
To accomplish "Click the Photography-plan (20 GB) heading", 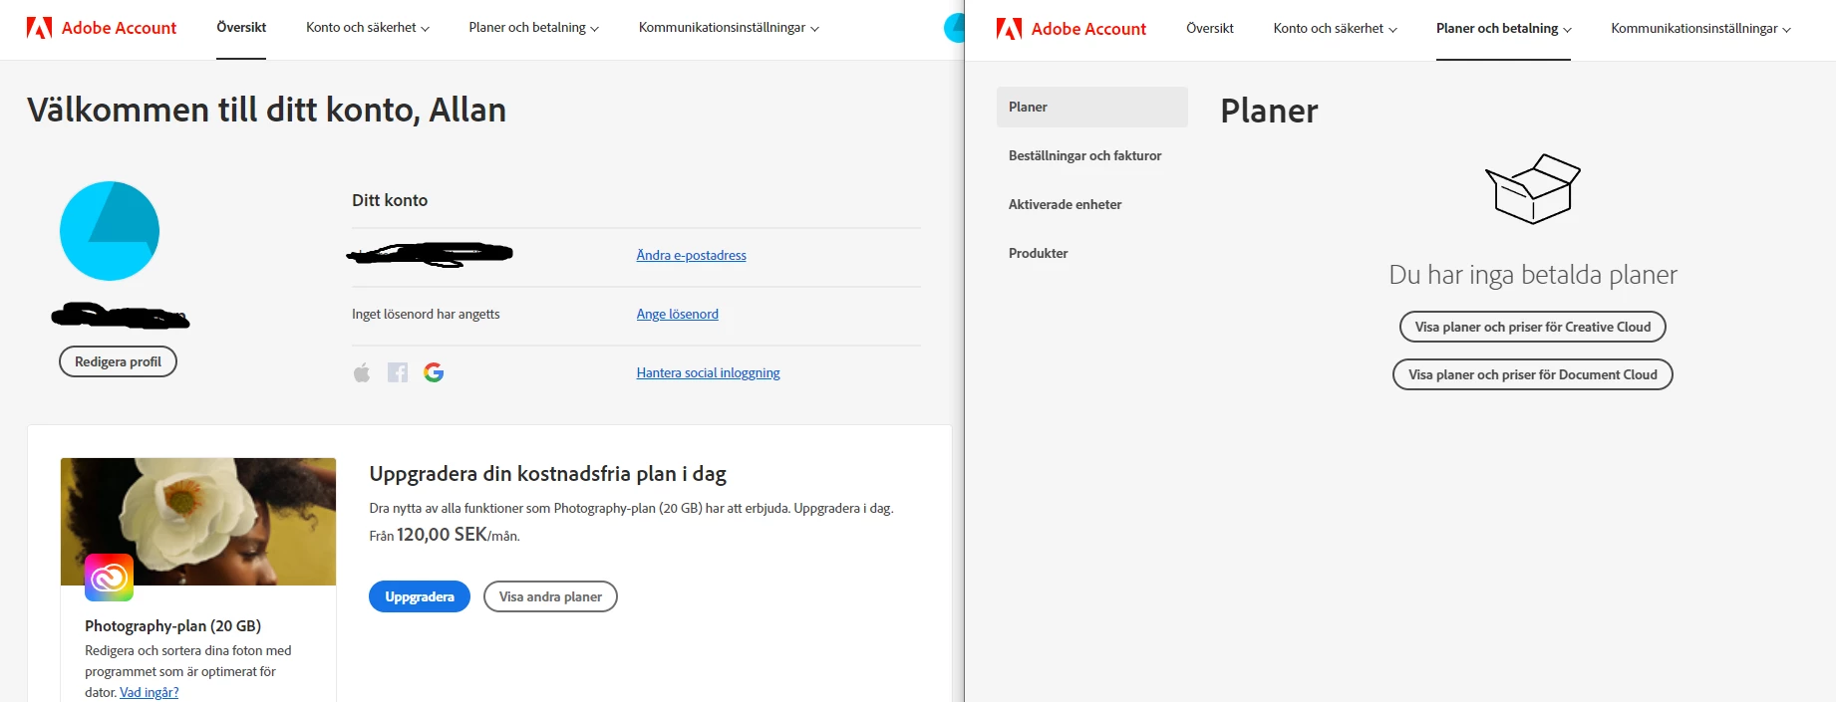I will click(173, 625).
